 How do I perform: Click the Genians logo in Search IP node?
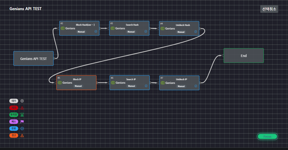(x=113, y=83)
